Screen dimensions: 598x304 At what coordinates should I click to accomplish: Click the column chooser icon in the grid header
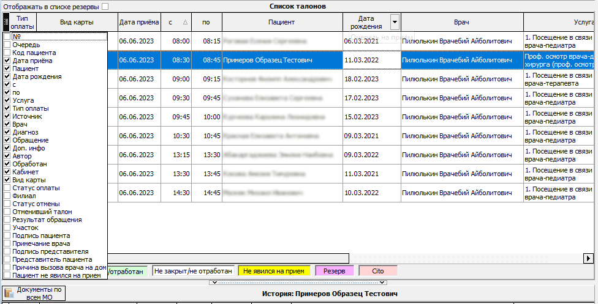[x=6, y=23]
